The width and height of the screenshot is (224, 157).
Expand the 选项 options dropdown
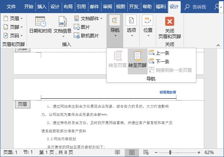point(132,36)
